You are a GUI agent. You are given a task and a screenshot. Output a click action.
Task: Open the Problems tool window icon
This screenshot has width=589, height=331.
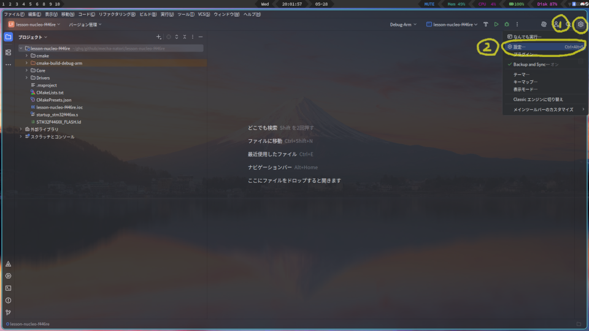(8, 300)
